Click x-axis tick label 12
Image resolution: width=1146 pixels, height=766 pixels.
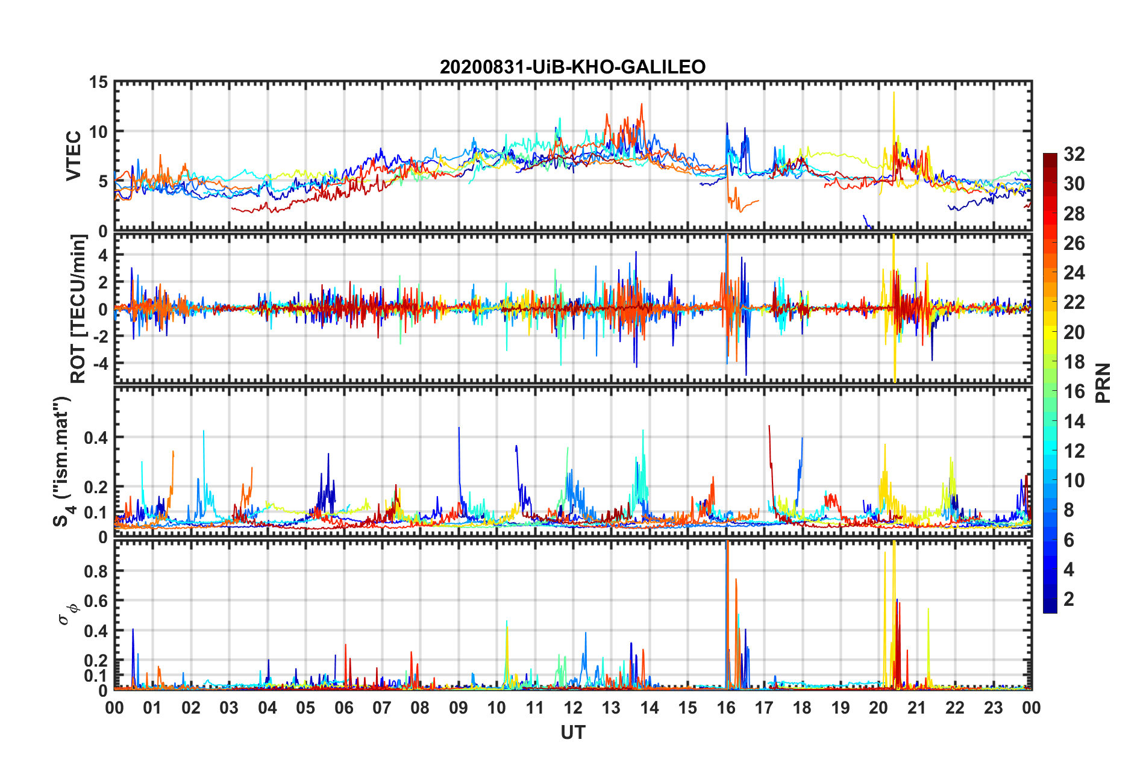(x=573, y=708)
